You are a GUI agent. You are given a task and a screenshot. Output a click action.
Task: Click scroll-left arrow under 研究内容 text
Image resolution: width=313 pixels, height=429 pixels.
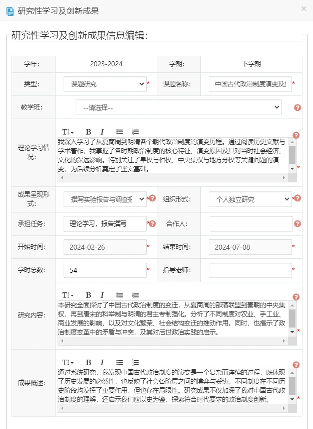coord(62,341)
